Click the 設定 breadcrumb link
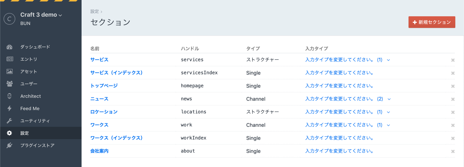This screenshot has width=464, height=167. tap(95, 12)
